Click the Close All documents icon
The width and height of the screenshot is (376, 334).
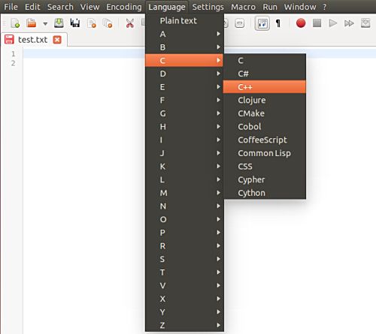click(108, 23)
